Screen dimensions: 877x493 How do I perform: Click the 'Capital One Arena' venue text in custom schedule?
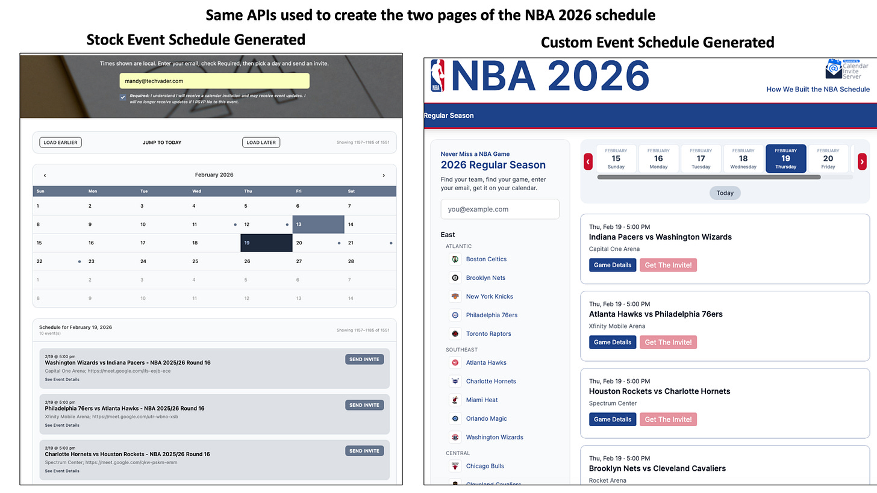click(x=614, y=249)
